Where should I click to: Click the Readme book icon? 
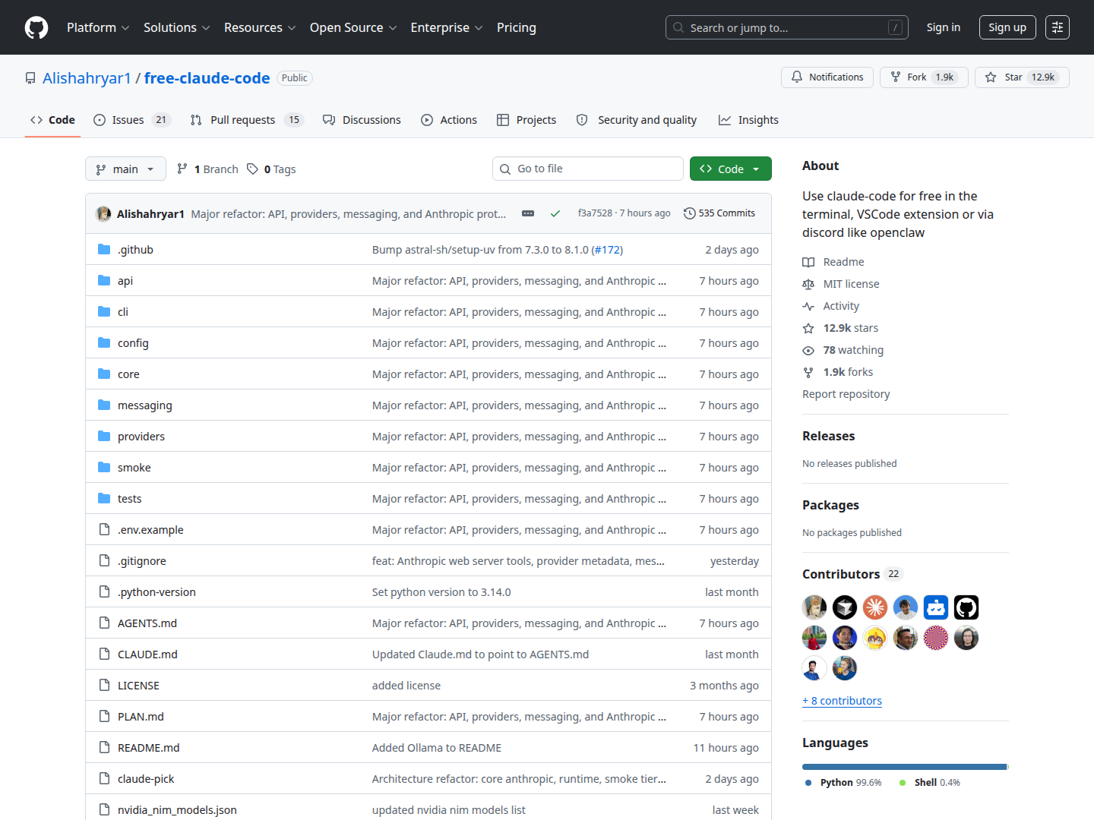[x=808, y=262]
